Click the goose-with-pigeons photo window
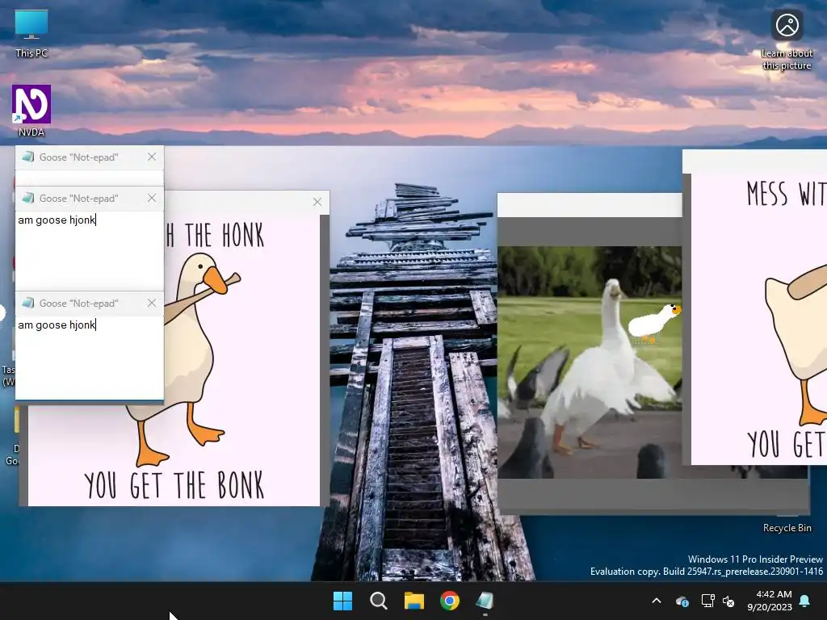 point(589,362)
